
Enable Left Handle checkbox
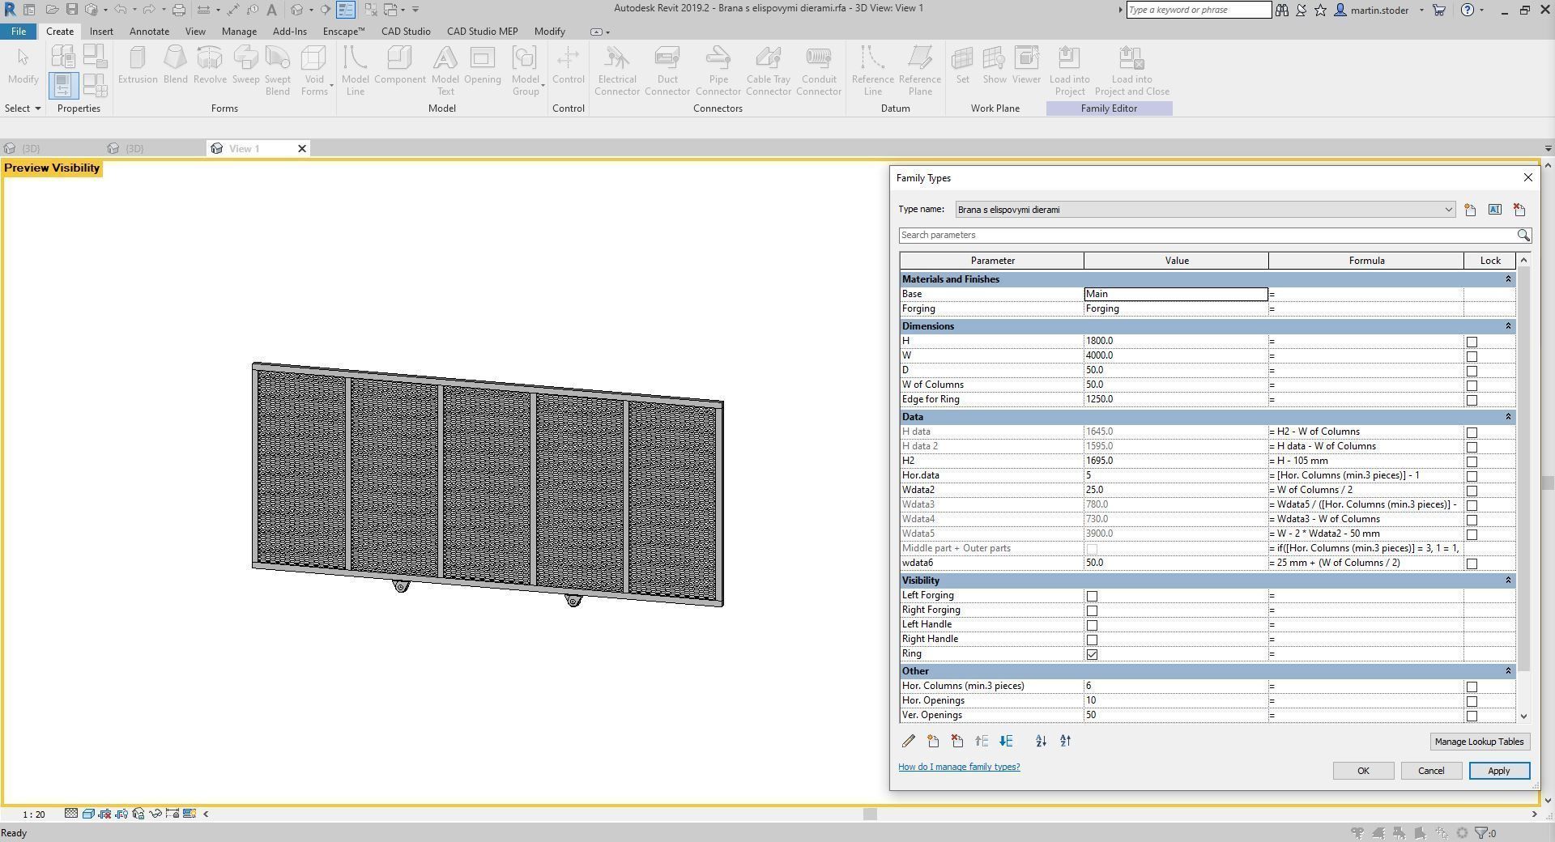tap(1092, 625)
